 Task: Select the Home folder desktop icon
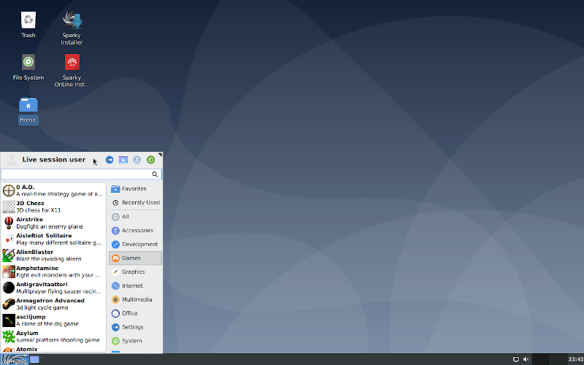click(28, 110)
